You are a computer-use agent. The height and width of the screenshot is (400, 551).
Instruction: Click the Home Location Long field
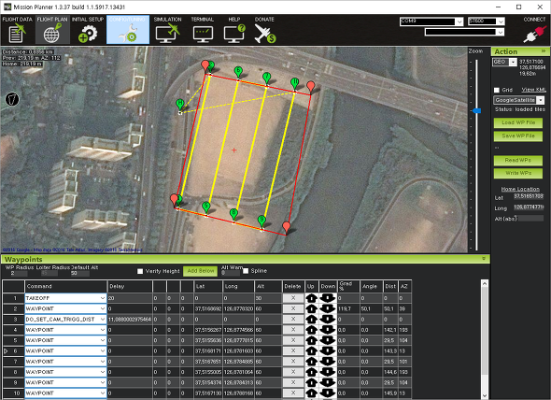tap(529, 207)
